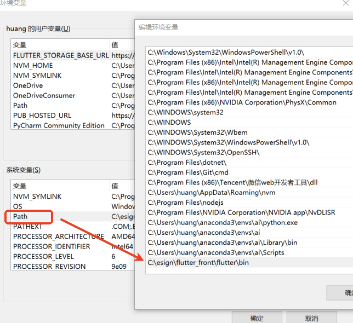Select Path in user variables list
Screen dimensions: 353x323
[73, 106]
